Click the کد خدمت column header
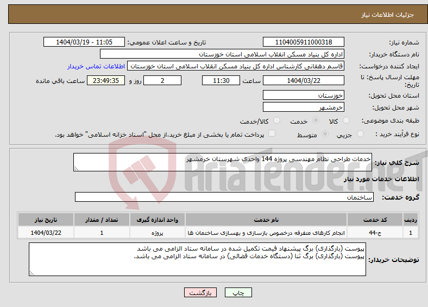The height and width of the screenshot is (307, 428). point(375,220)
